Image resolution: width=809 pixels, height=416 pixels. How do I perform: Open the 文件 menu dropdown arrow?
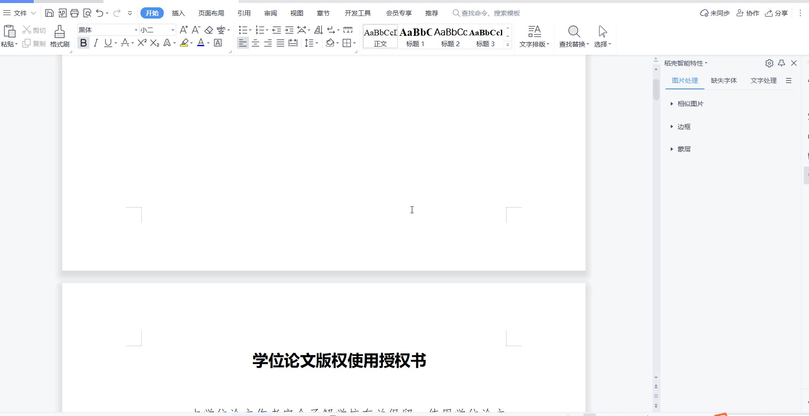pyautogui.click(x=33, y=13)
